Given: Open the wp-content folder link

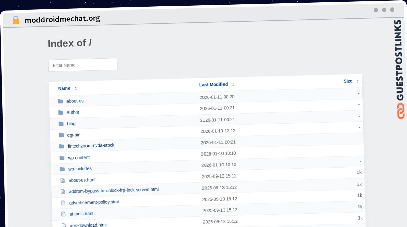Looking at the screenshot, I should [79, 158].
